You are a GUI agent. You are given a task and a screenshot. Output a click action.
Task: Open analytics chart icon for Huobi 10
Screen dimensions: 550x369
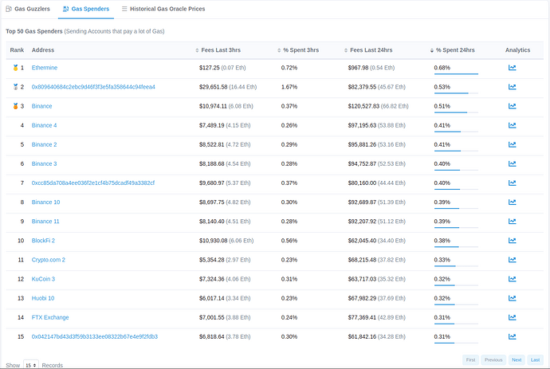(512, 298)
